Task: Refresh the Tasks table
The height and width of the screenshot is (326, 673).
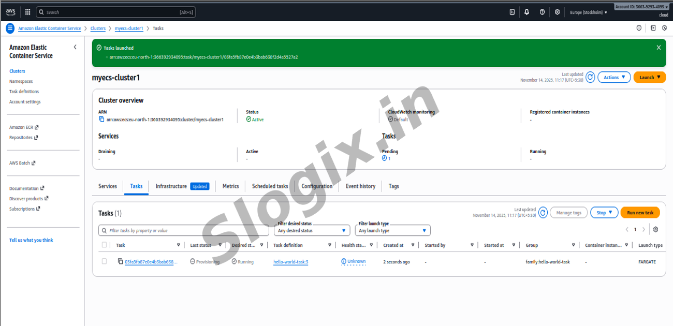Action: click(x=543, y=213)
